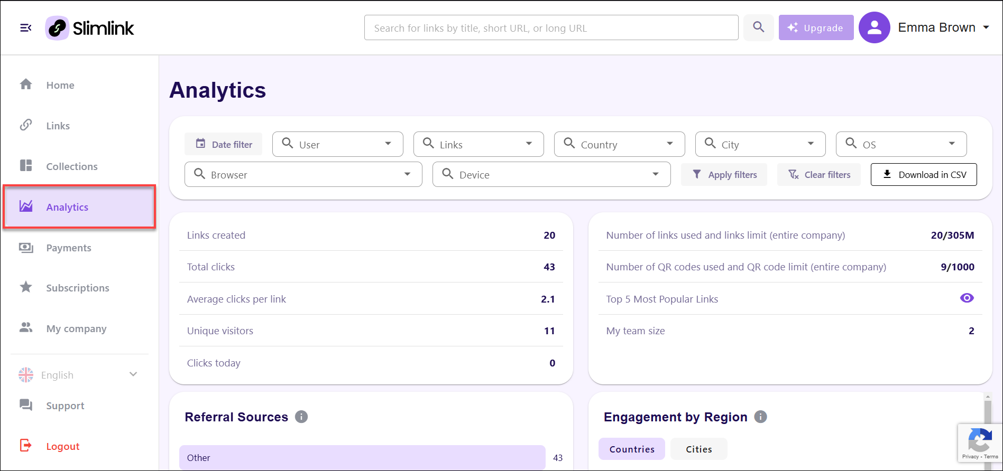
Task: Open the user avatar profile icon
Action: (874, 27)
